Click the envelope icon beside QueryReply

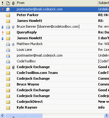(8, 33)
